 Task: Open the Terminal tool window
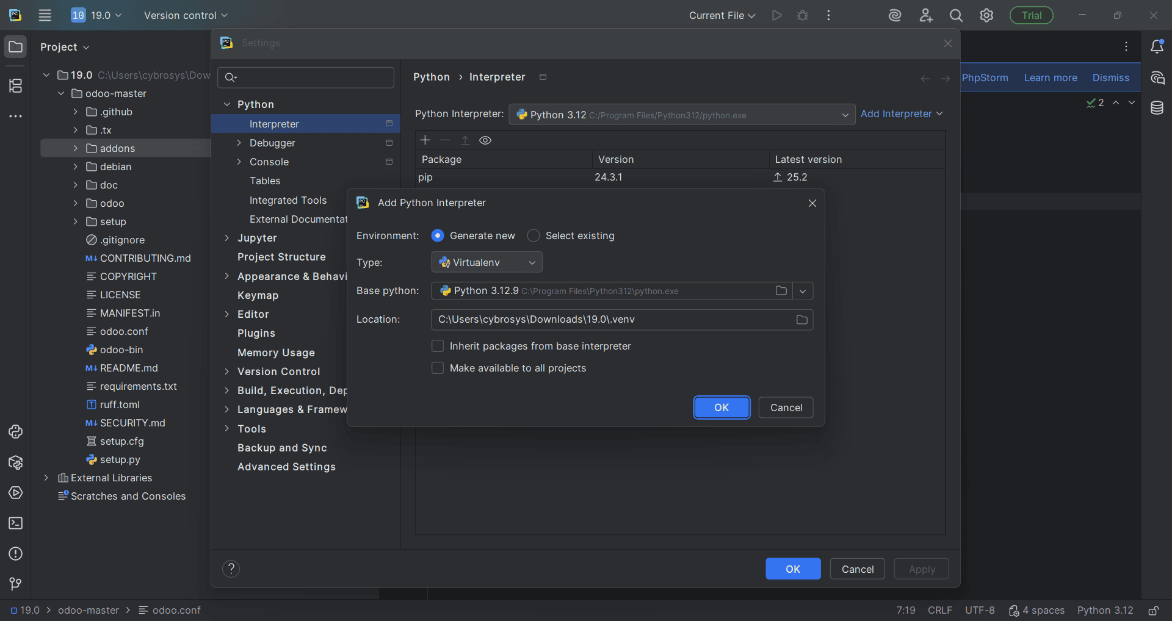pos(16,523)
